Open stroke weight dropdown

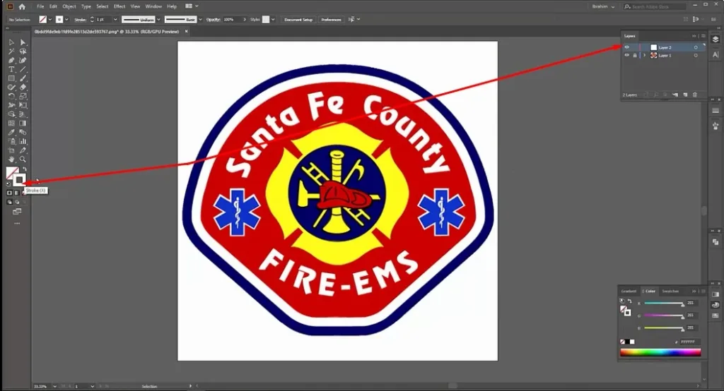click(115, 19)
